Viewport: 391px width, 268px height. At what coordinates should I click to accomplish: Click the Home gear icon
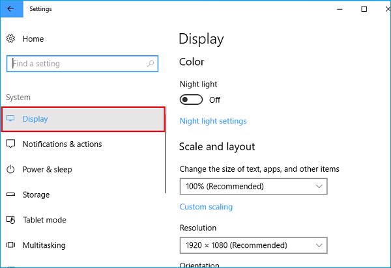[10, 39]
